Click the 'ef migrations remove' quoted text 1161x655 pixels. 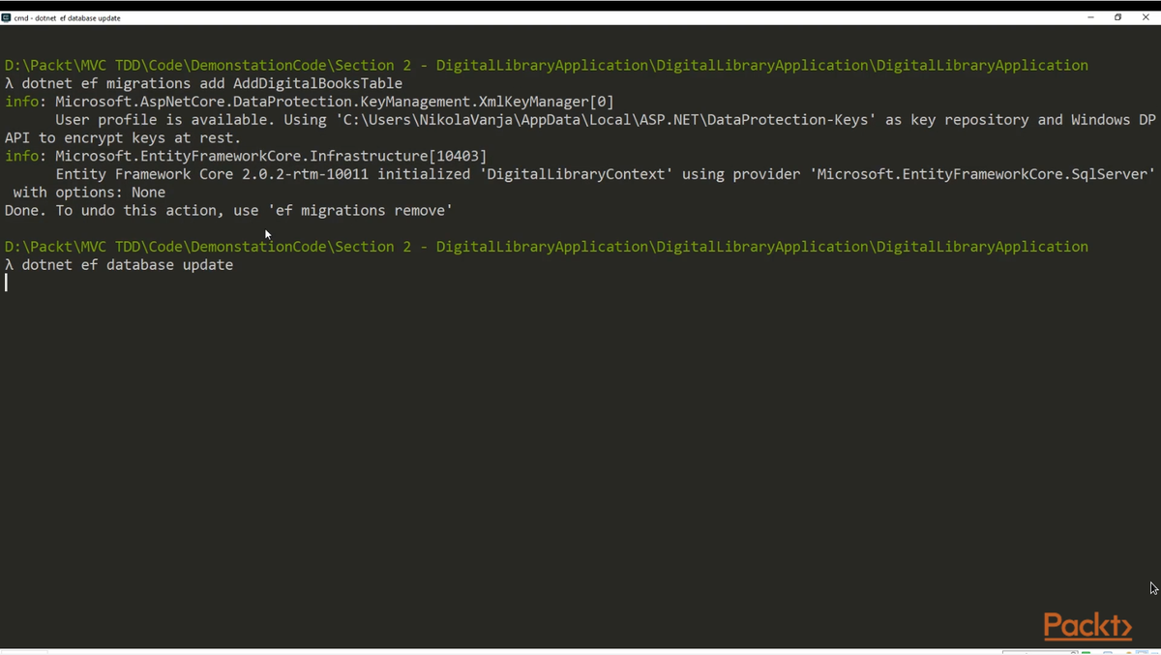[364, 211]
